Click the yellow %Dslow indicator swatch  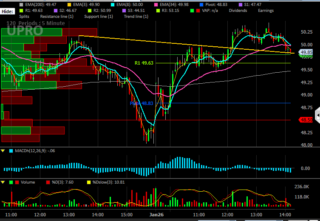coord(89,182)
